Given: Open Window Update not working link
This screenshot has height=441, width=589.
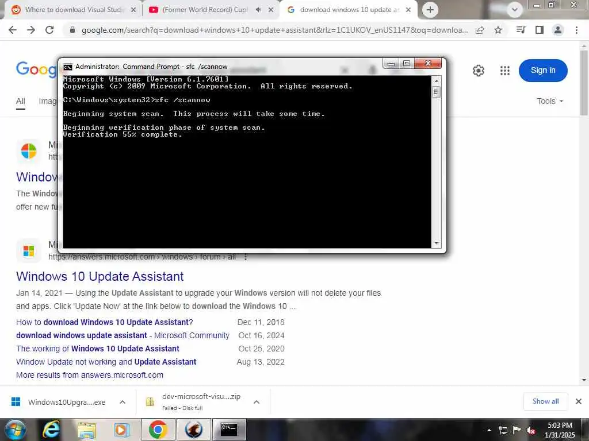Looking at the screenshot, I should click(x=106, y=362).
